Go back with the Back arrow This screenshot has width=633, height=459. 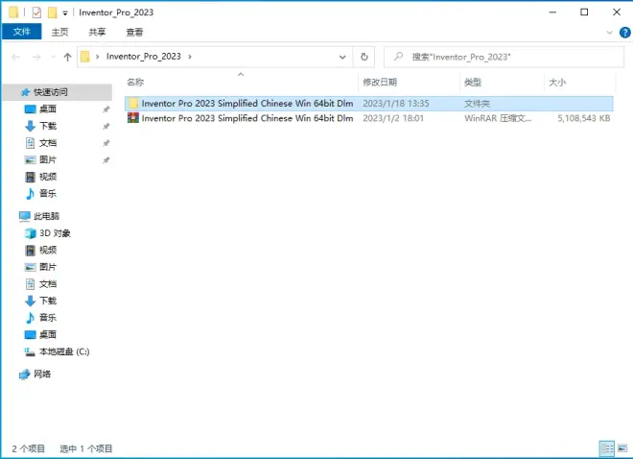15,57
